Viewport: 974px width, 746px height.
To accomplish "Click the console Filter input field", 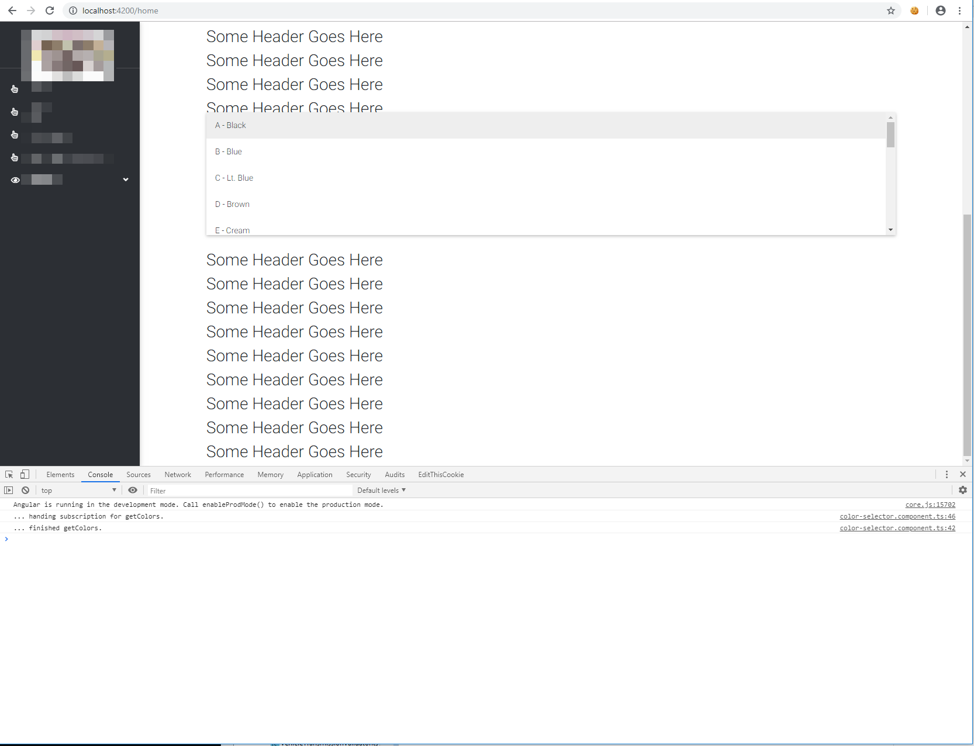I will [250, 491].
